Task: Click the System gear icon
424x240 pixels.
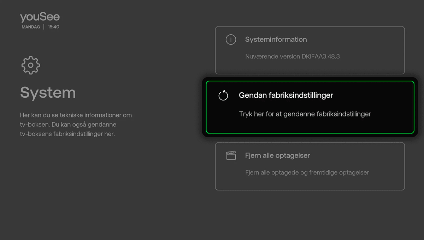Action: tap(31, 65)
